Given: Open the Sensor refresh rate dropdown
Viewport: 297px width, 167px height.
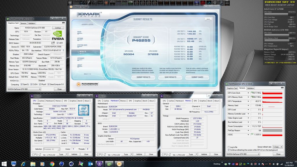Looking at the screenshot, I should click(278, 147).
